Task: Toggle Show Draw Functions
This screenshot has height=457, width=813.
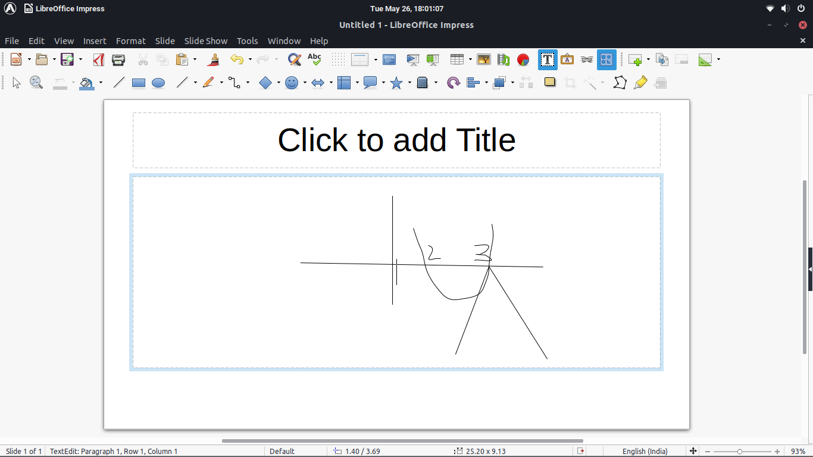Action: (x=606, y=60)
